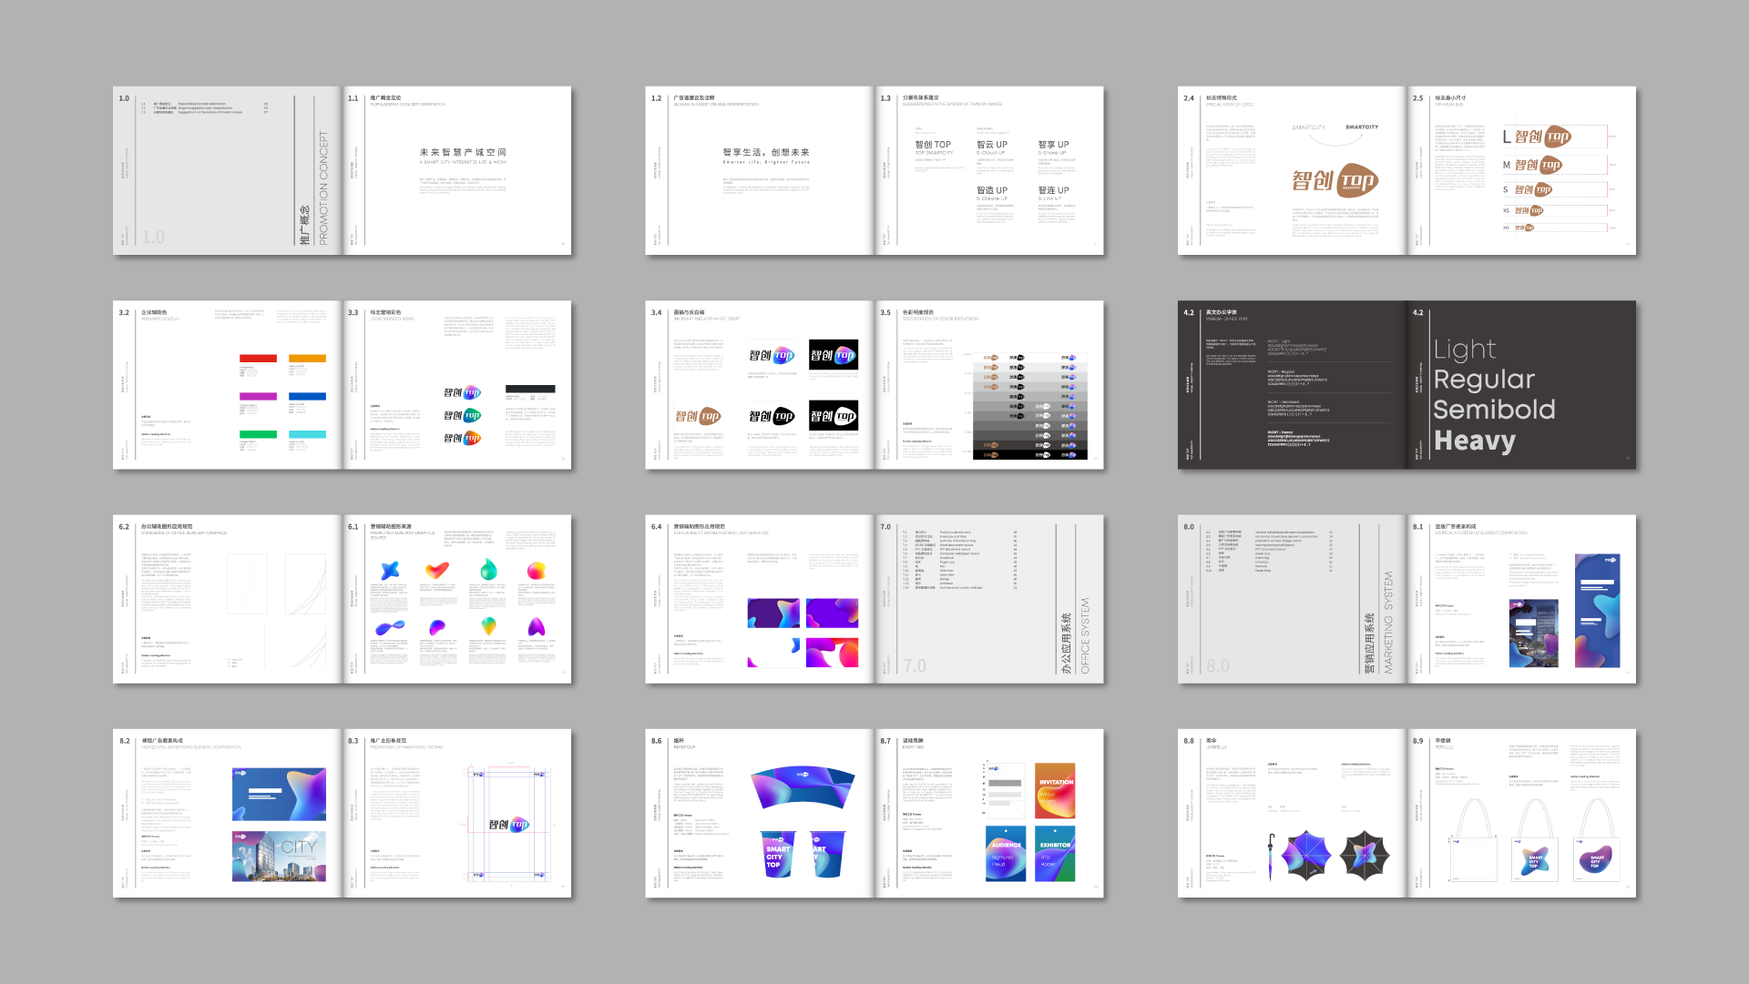Click the brown monochrome logo on page 3.4

click(x=698, y=416)
